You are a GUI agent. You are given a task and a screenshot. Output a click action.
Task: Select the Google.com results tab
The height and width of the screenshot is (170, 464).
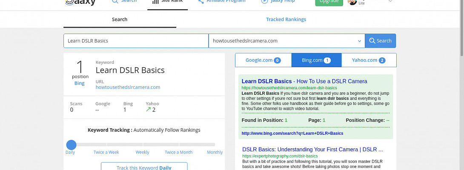(263, 60)
